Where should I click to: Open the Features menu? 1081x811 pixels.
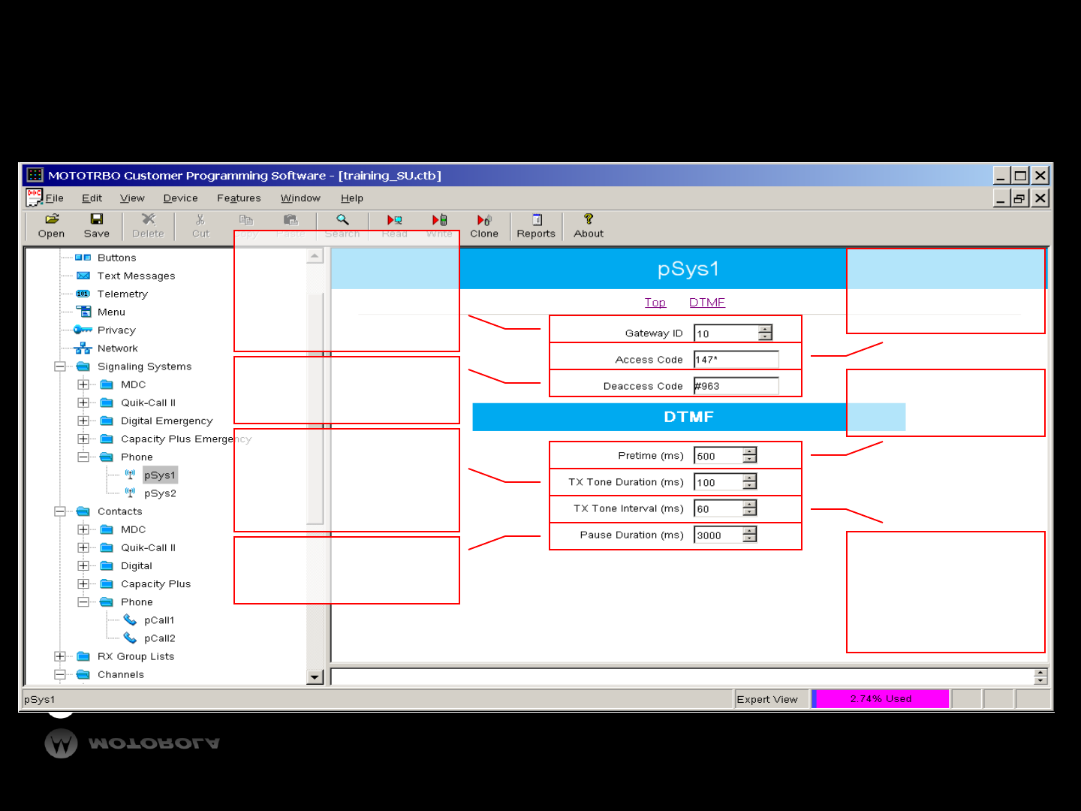239,198
